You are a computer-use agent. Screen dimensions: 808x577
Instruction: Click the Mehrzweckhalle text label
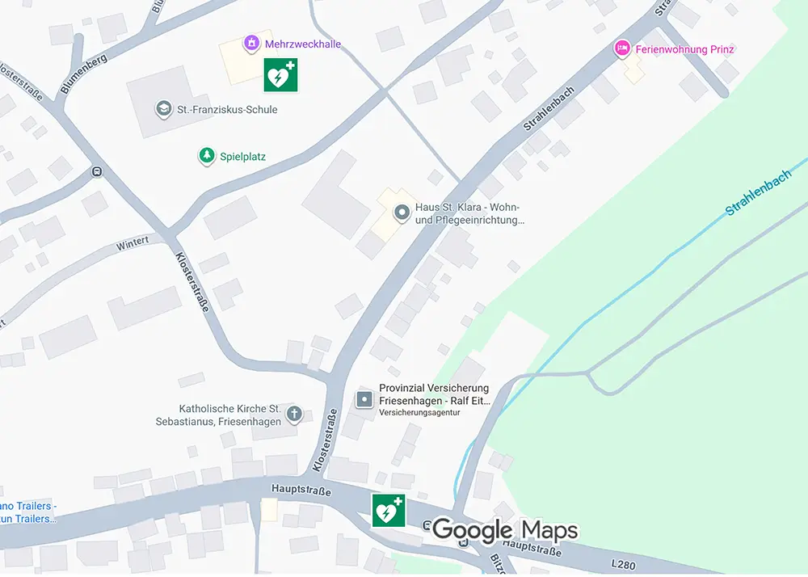(x=303, y=44)
